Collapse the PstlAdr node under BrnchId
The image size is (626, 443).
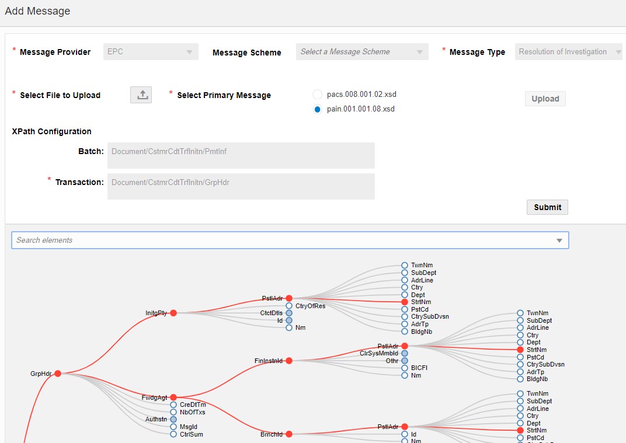[x=405, y=427]
